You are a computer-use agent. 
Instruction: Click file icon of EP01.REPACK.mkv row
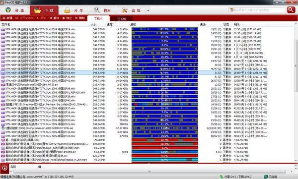point(3,93)
